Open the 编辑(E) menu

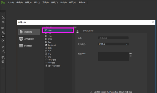[19, 3]
